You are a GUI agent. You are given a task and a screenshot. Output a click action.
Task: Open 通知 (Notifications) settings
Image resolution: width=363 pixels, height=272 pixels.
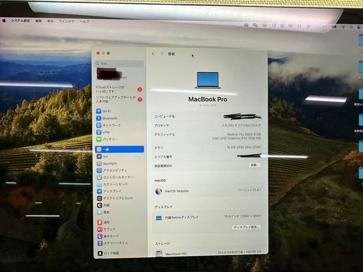(x=105, y=222)
